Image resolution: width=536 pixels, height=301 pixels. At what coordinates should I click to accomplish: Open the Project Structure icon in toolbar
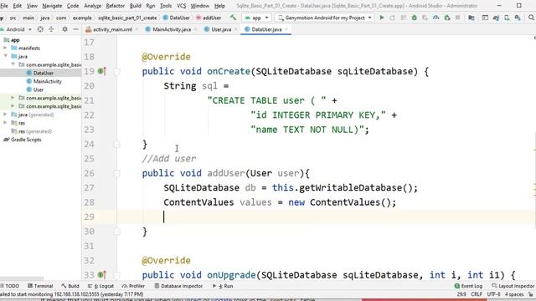point(471,18)
